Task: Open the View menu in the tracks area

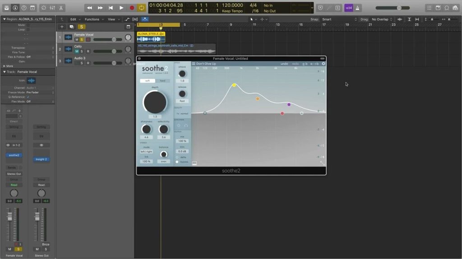Action: (111, 19)
